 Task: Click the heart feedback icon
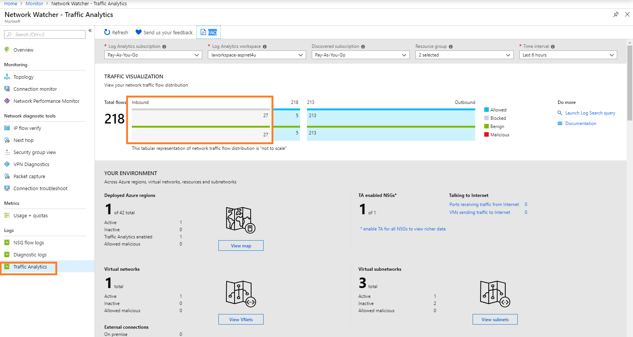(x=139, y=32)
